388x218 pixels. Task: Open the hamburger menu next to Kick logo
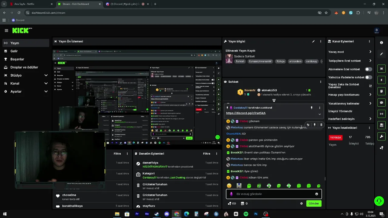[x=6, y=31]
